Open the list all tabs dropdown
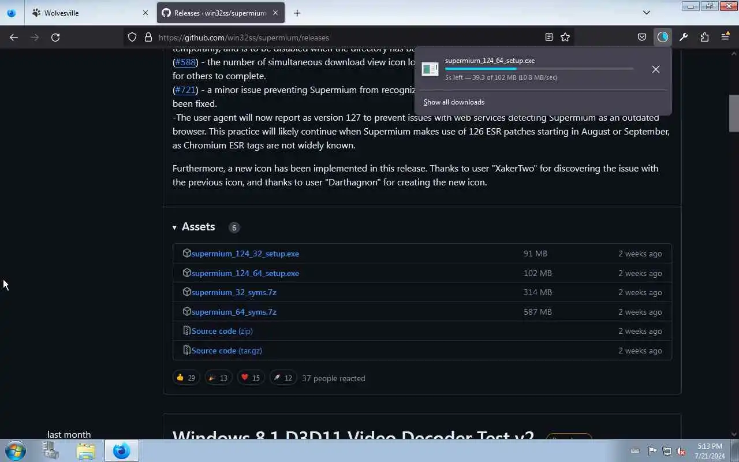This screenshot has width=739, height=462. point(647,13)
